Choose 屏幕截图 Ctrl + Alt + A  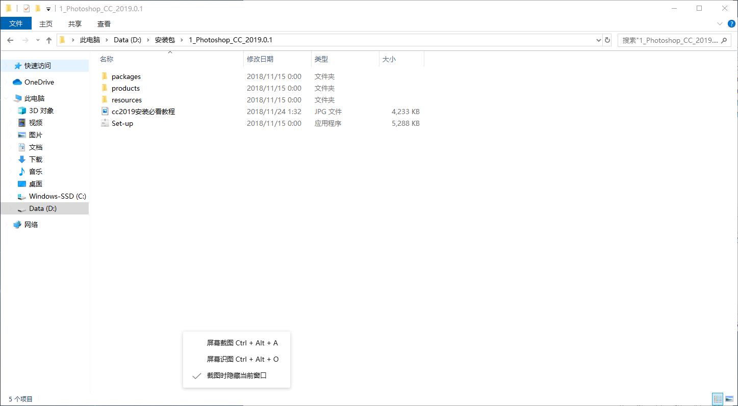tap(242, 343)
